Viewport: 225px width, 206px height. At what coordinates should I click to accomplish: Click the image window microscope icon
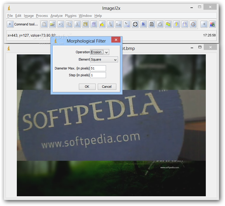pos(9,48)
